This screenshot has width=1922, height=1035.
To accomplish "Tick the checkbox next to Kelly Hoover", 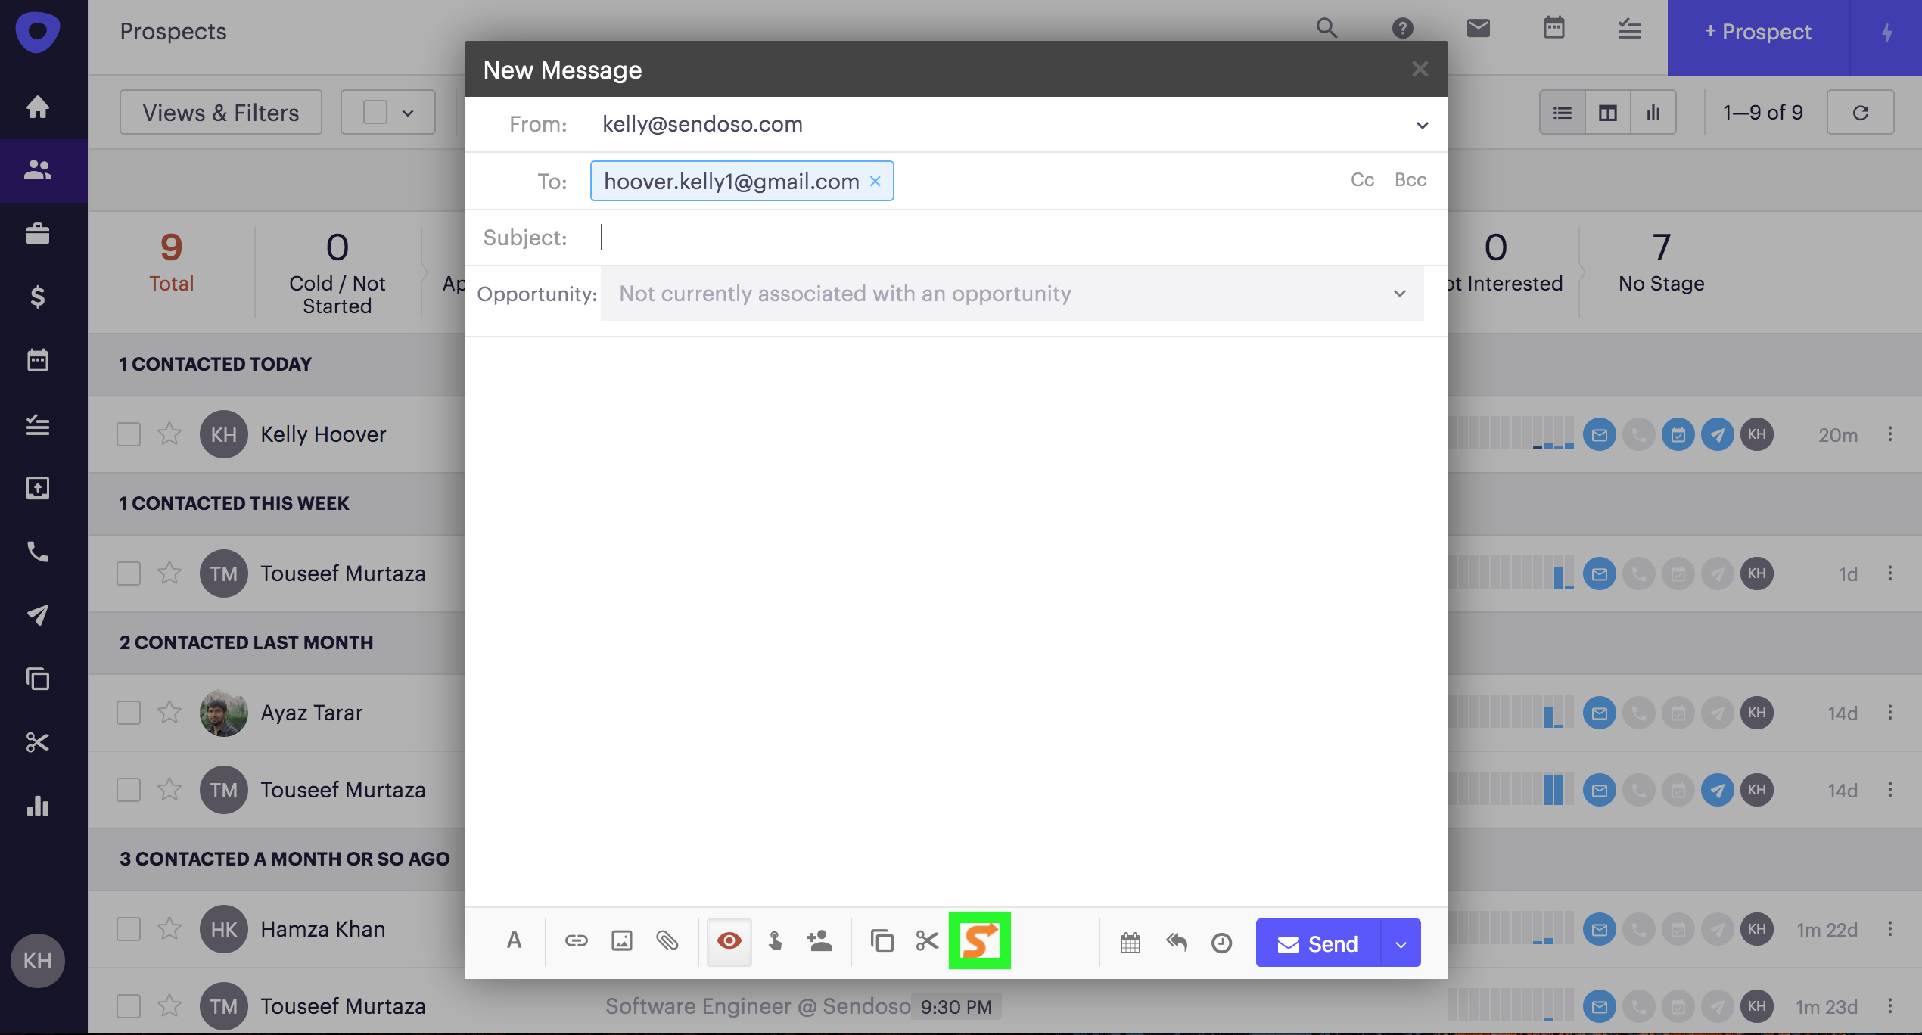I will (129, 434).
